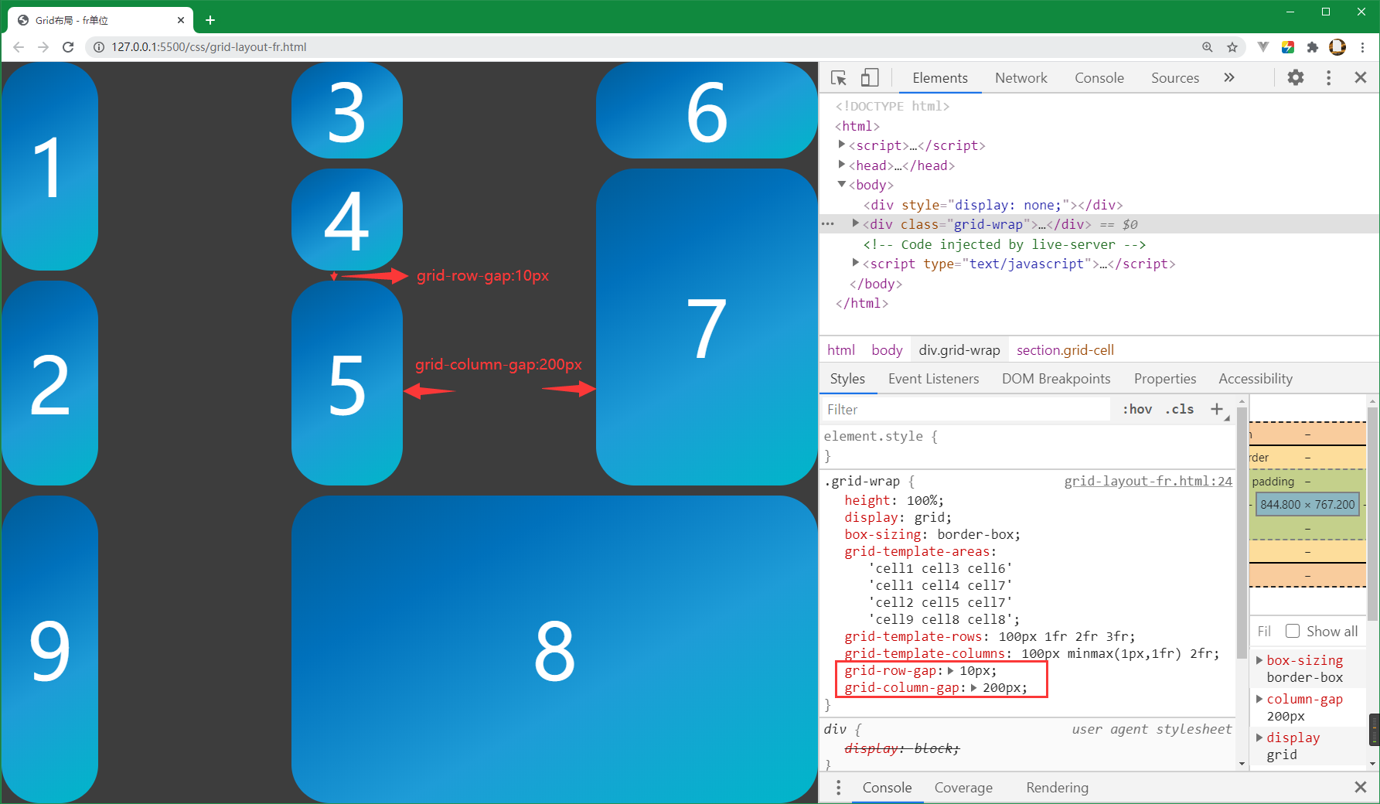Screen dimensions: 1380x804
Task: Bookmark this page with the star icon
Action: point(1232,47)
